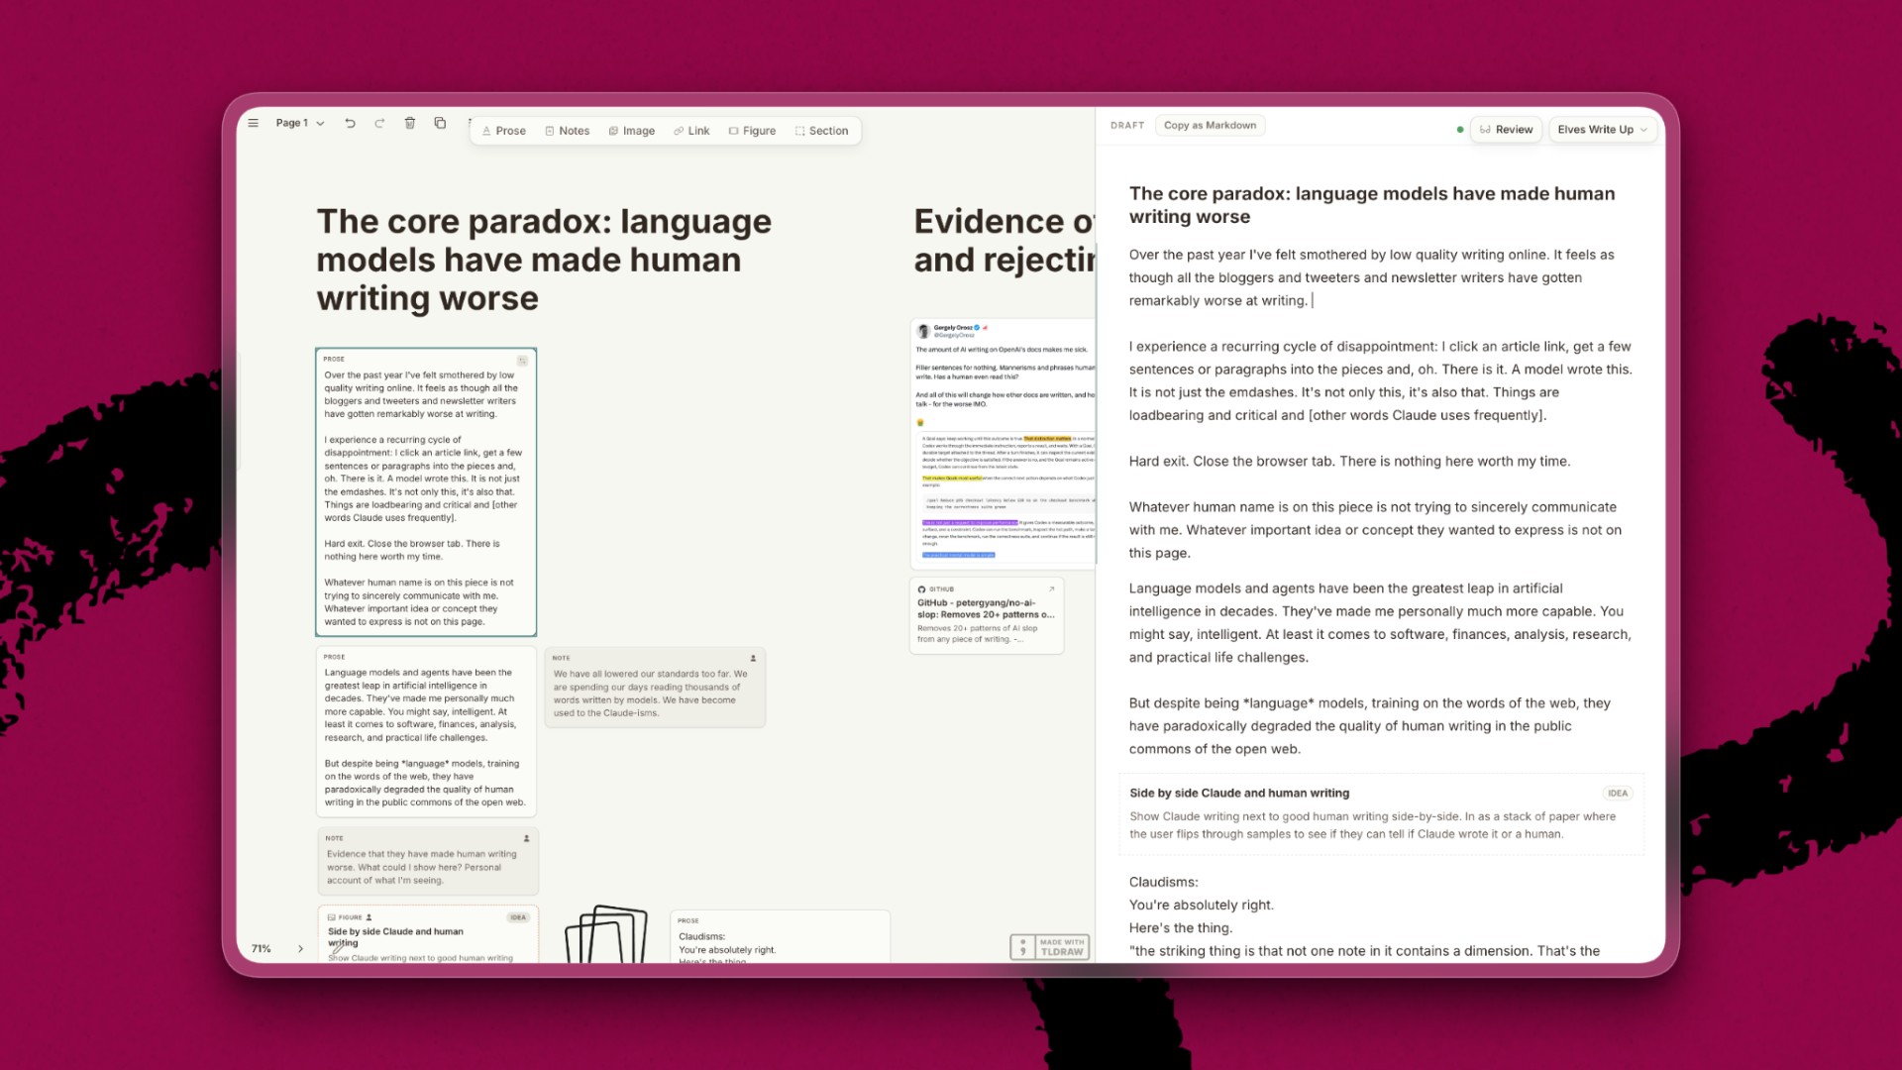Click Copy as Markdown button
Image resolution: width=1902 pixels, height=1070 pixels.
1210,126
